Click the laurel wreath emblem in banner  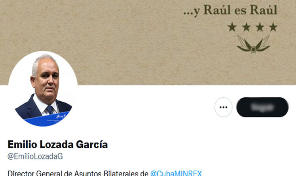click(x=253, y=44)
